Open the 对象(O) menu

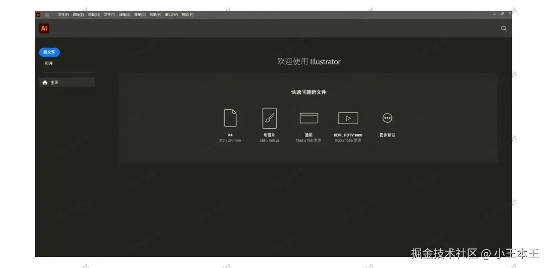pos(93,14)
